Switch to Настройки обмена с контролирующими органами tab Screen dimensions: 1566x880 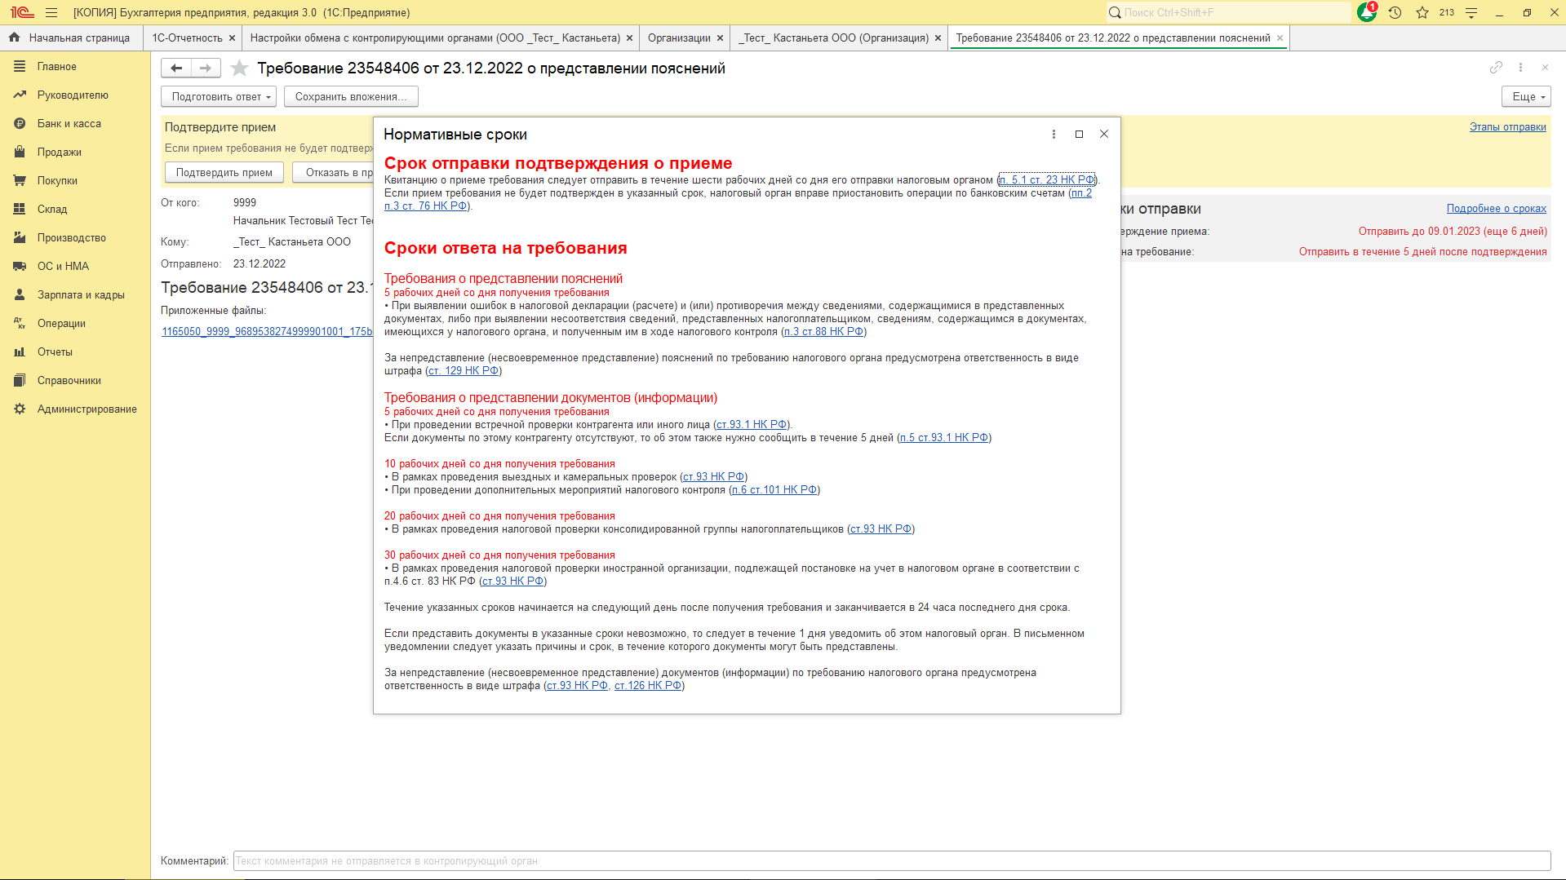point(435,38)
